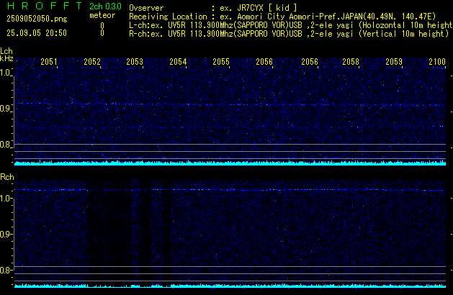Screen dimensions: 453x295
Task: Select the '2ch 0.3.0' version label
Action: click(105, 6)
